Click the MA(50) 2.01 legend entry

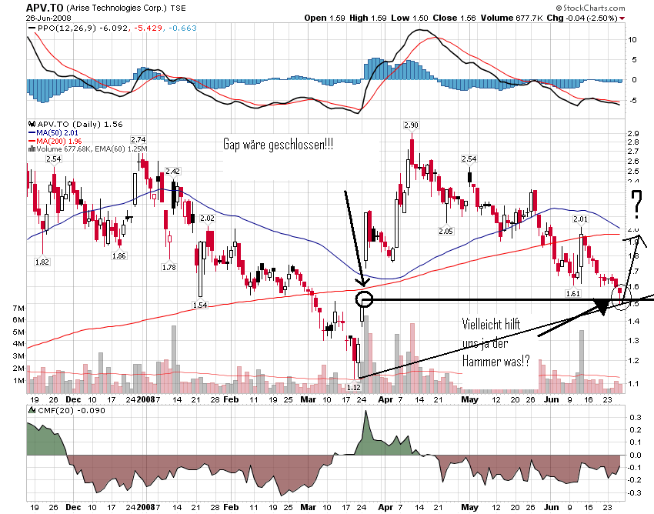(x=57, y=132)
